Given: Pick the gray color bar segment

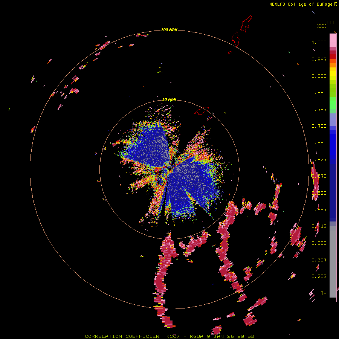Looking at the screenshot, I should [x=333, y=262].
